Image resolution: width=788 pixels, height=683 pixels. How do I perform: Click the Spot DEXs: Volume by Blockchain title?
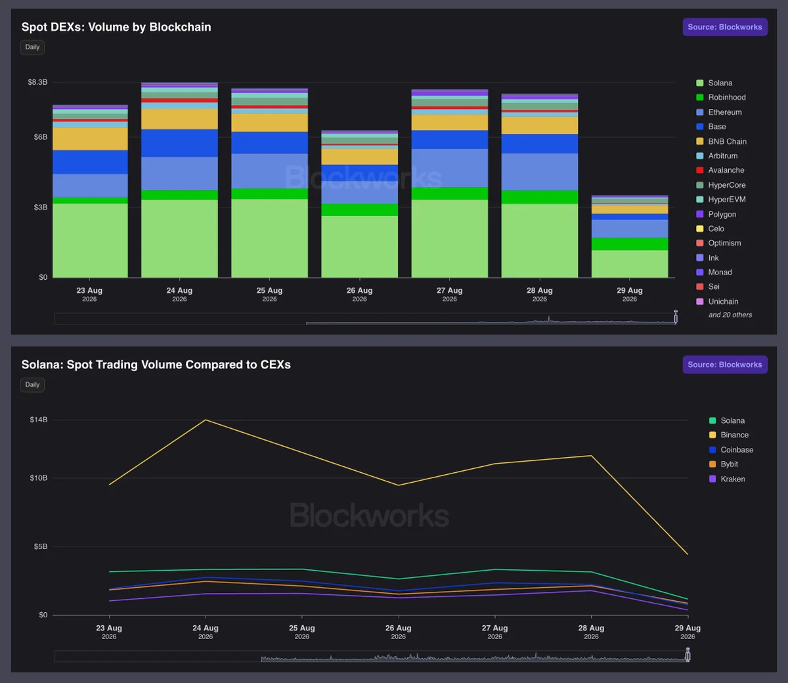(x=116, y=27)
